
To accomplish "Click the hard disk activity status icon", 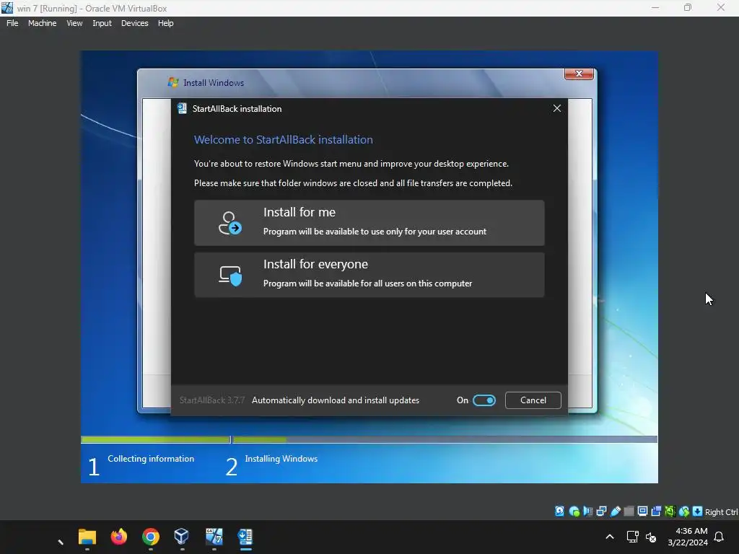I will coord(559,511).
